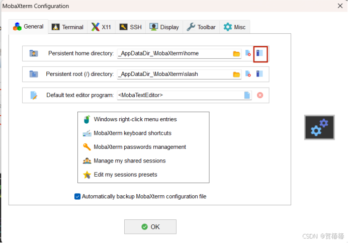Open Edit my sessions presets
This screenshot has height=243, width=348.
(x=125, y=175)
